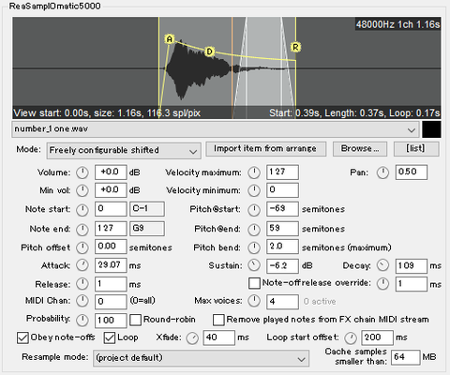Screen dimensions: 450x375
Task: Click the Attack knob
Action: point(82,265)
